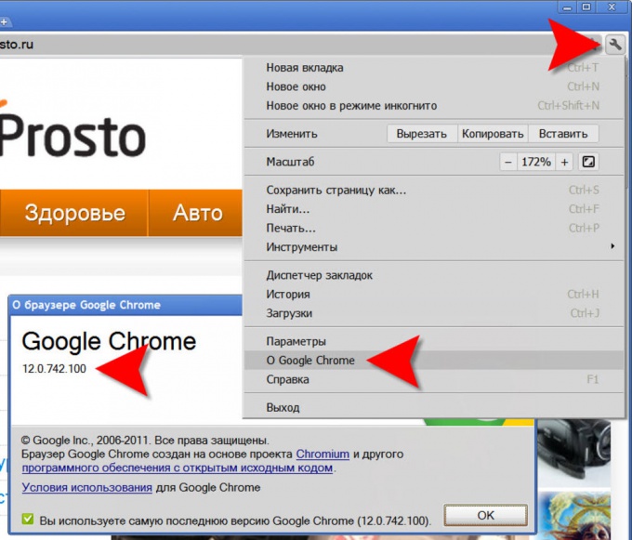Image resolution: width=632 pixels, height=540 pixels.
Task: Click the 172% zoom value
Action: tap(536, 162)
